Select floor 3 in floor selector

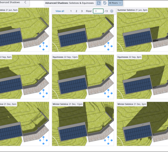click(x=82, y=11)
